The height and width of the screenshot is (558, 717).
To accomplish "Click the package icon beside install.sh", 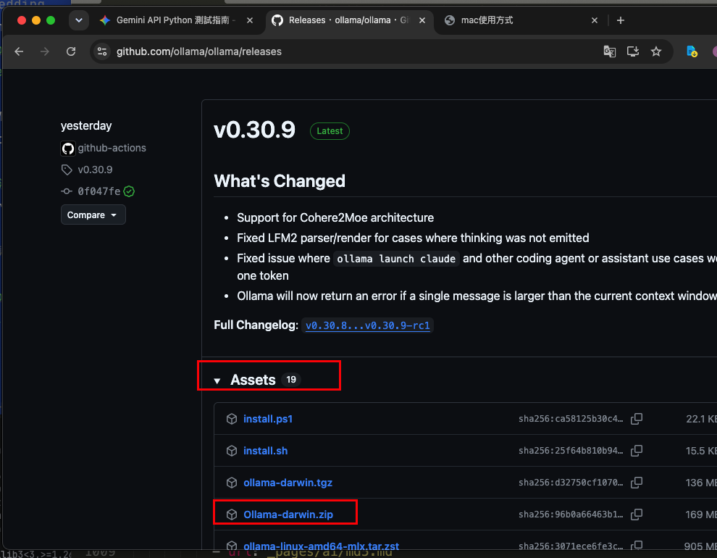I will coord(232,451).
